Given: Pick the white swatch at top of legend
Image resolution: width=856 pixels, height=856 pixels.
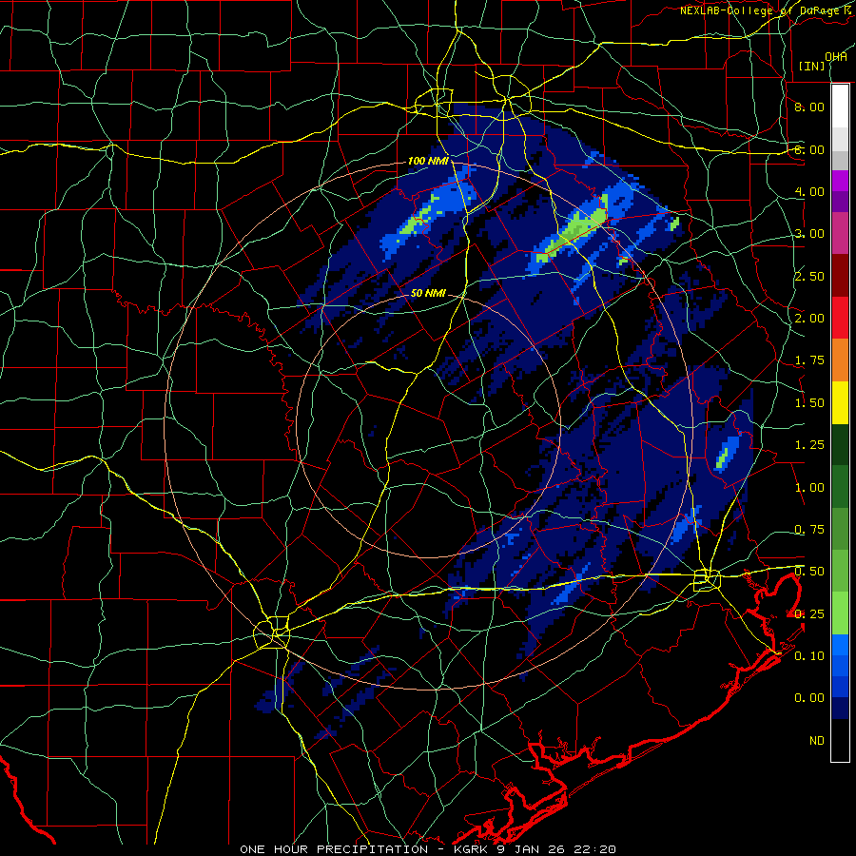Looking at the screenshot, I should point(840,107).
